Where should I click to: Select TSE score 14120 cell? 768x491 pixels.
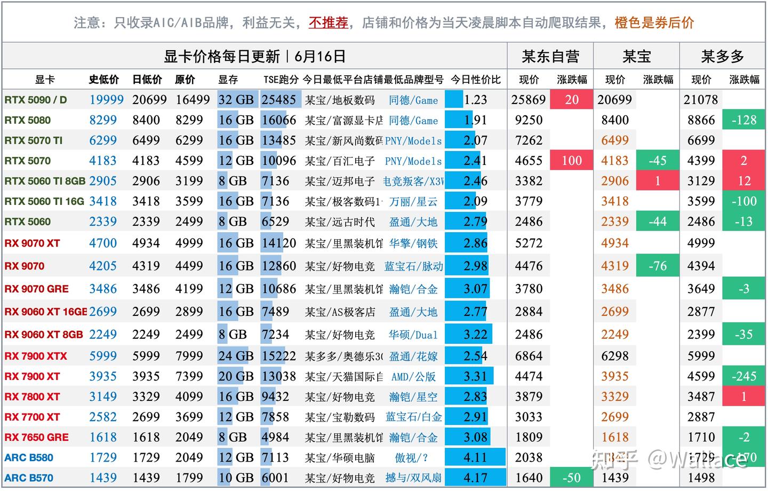coord(280,243)
